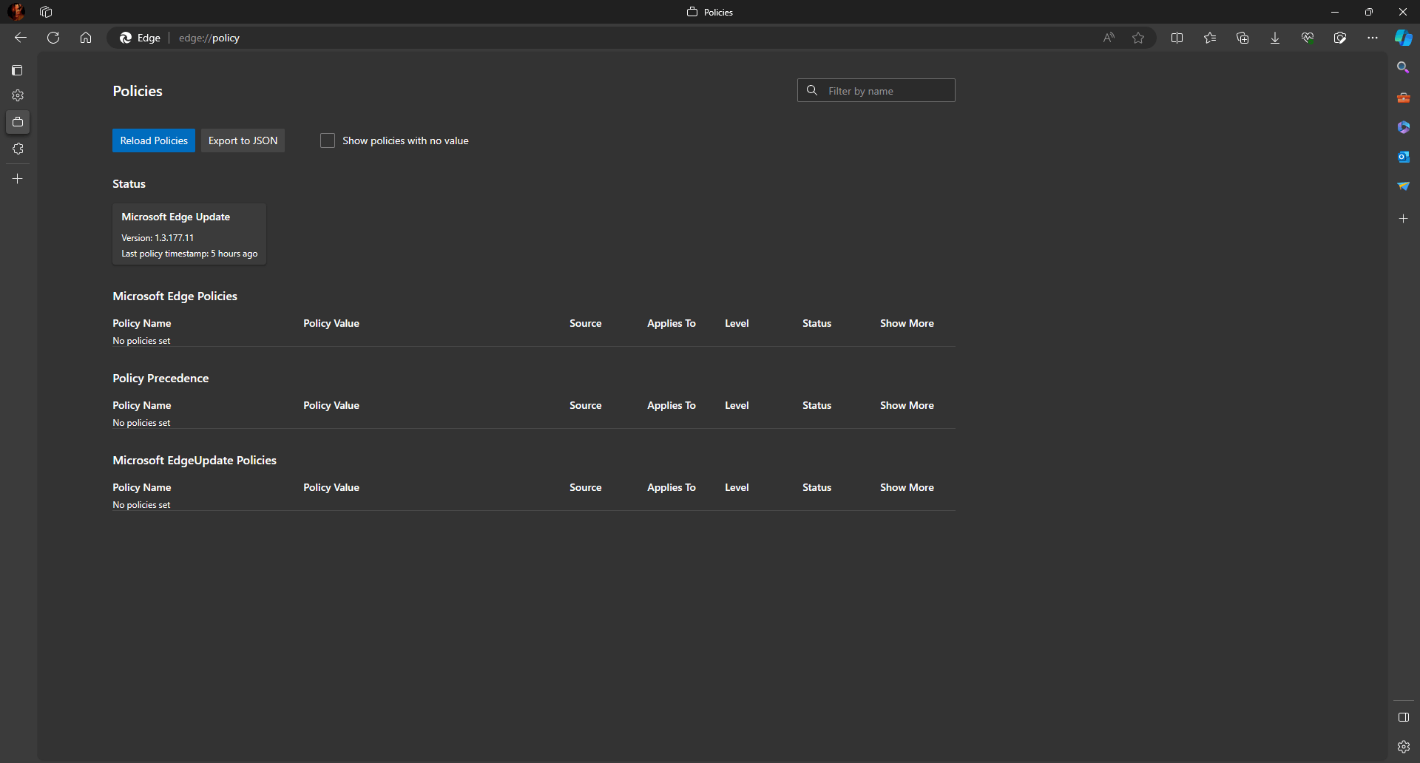Open the Workspaces icon in title bar
The width and height of the screenshot is (1420, 763).
(x=46, y=12)
